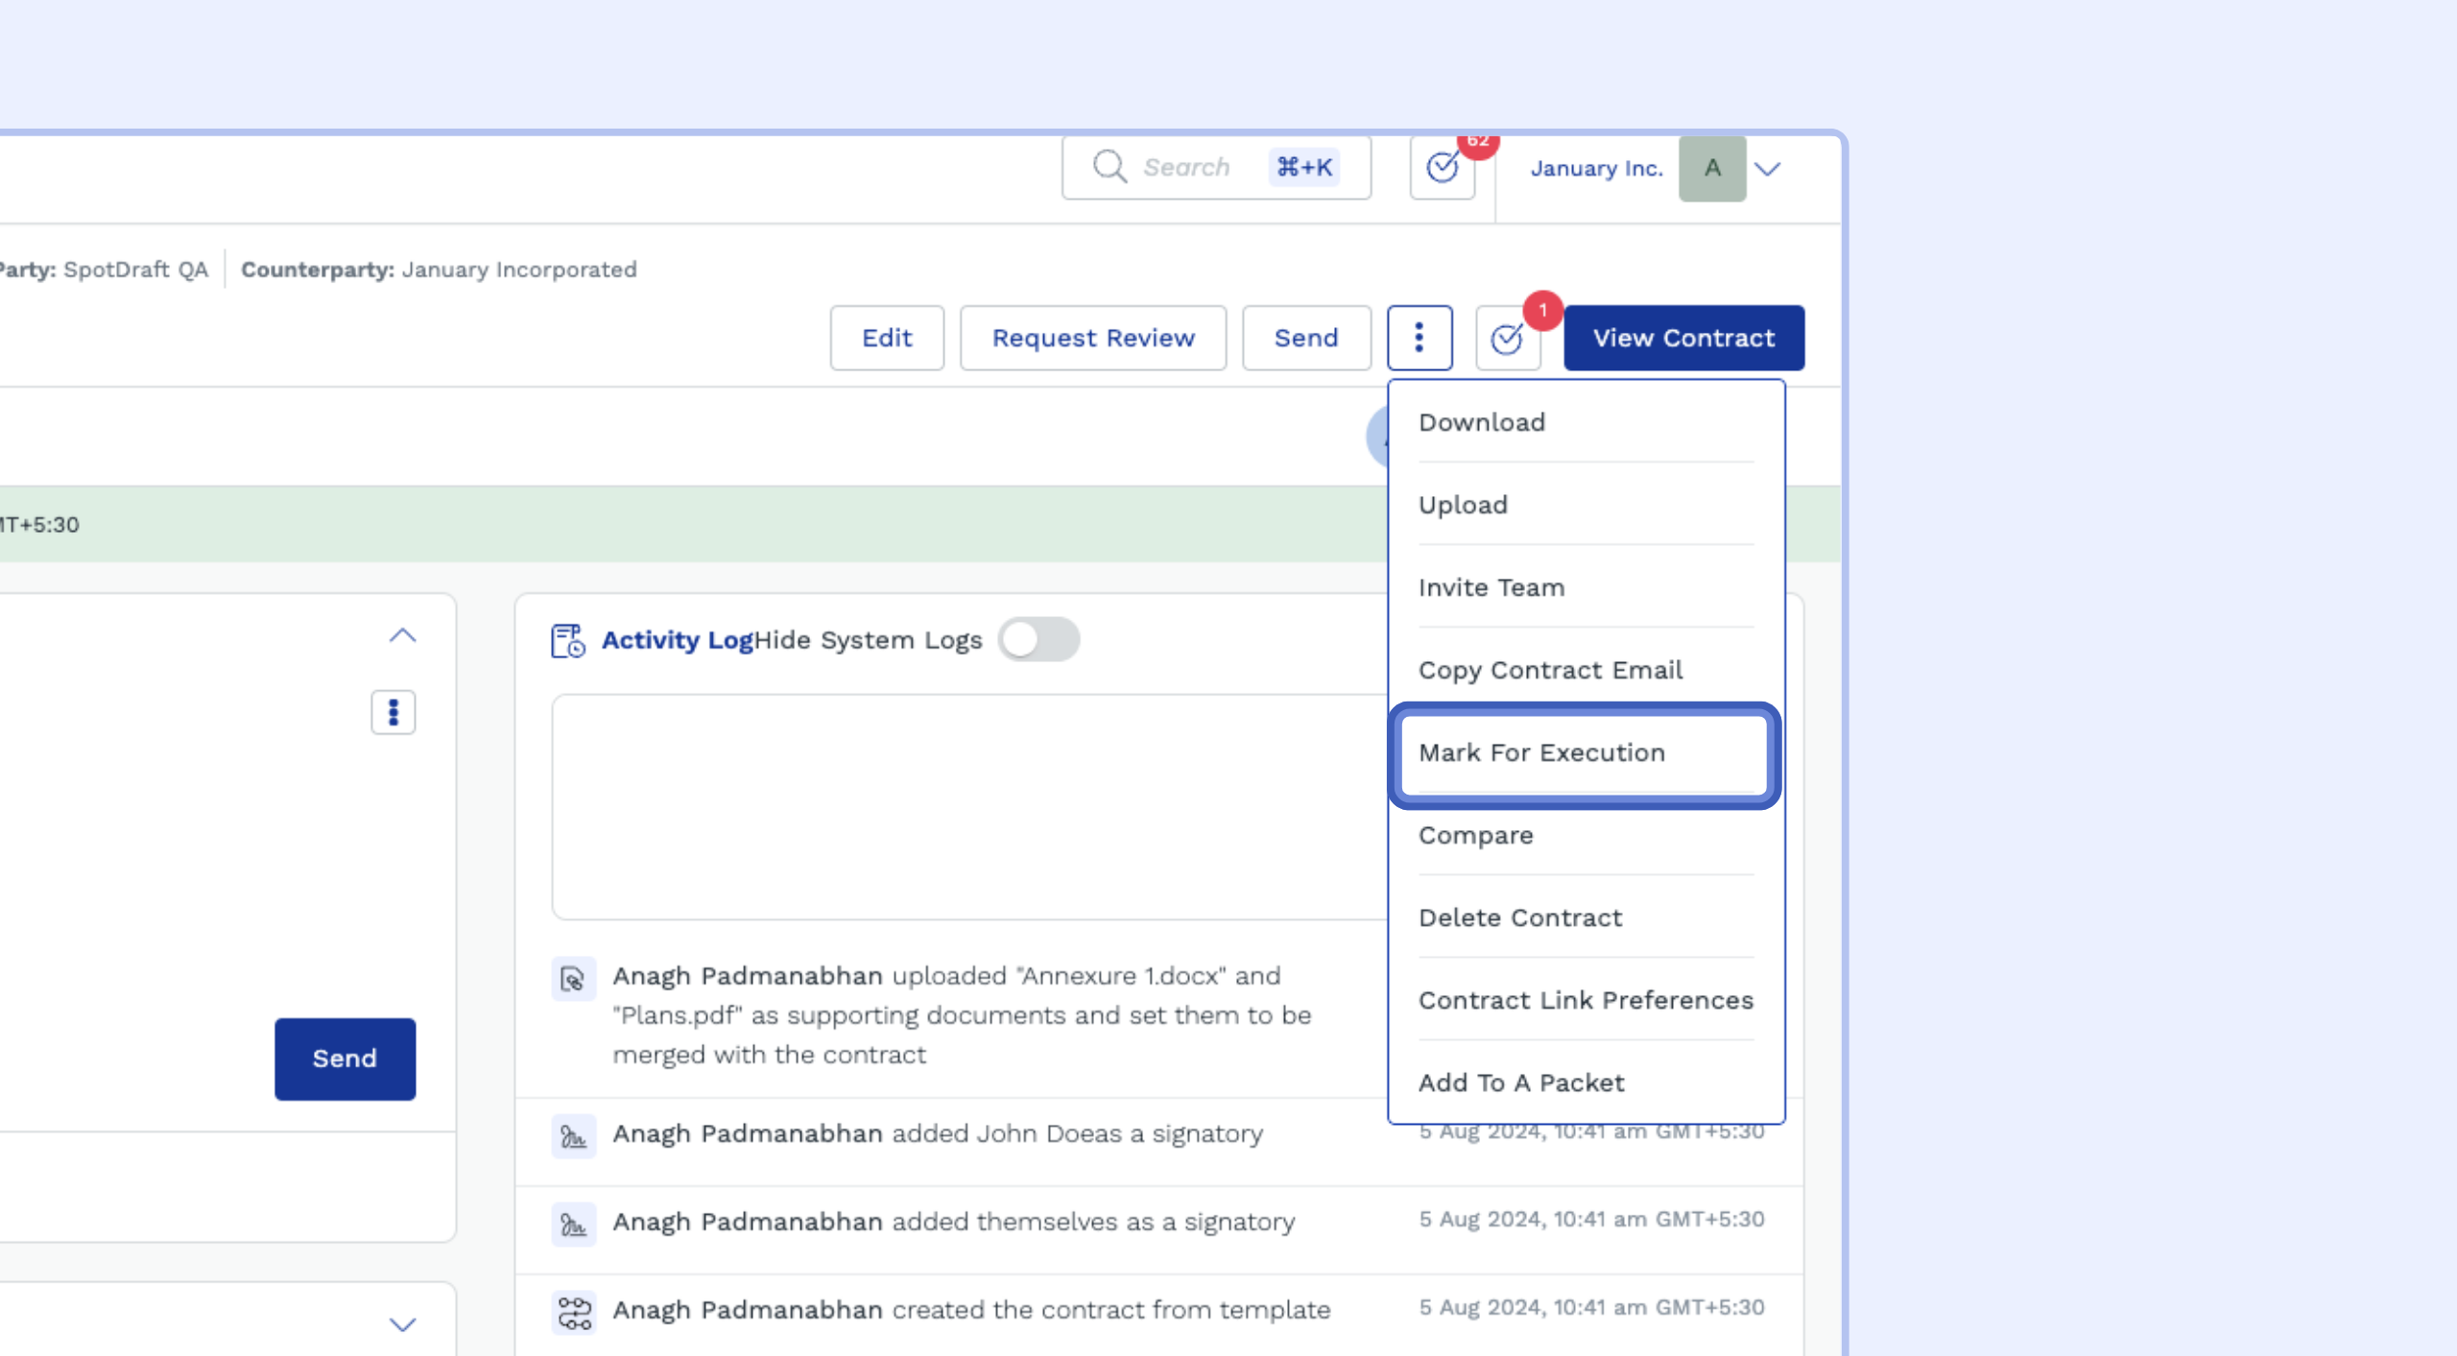Expand lower left section with down chevron
The height and width of the screenshot is (1356, 2457).
(x=402, y=1325)
